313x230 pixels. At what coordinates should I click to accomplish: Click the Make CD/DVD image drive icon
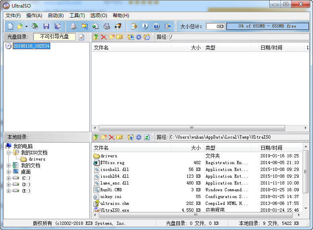[x=73, y=26]
